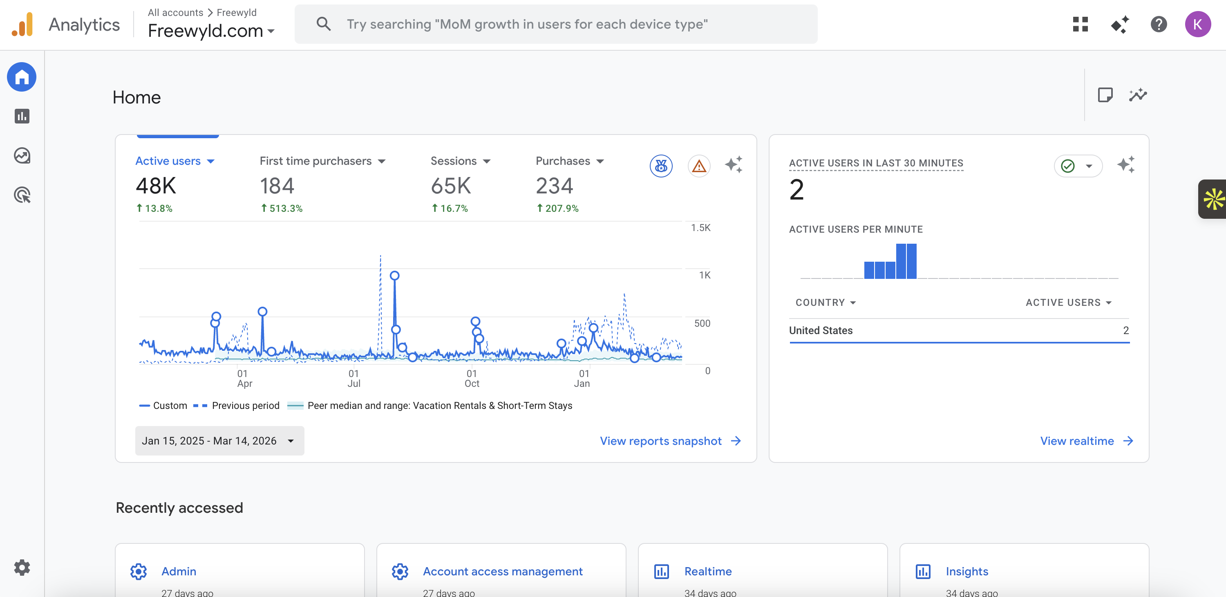Expand the Purchases metric dropdown

600,162
